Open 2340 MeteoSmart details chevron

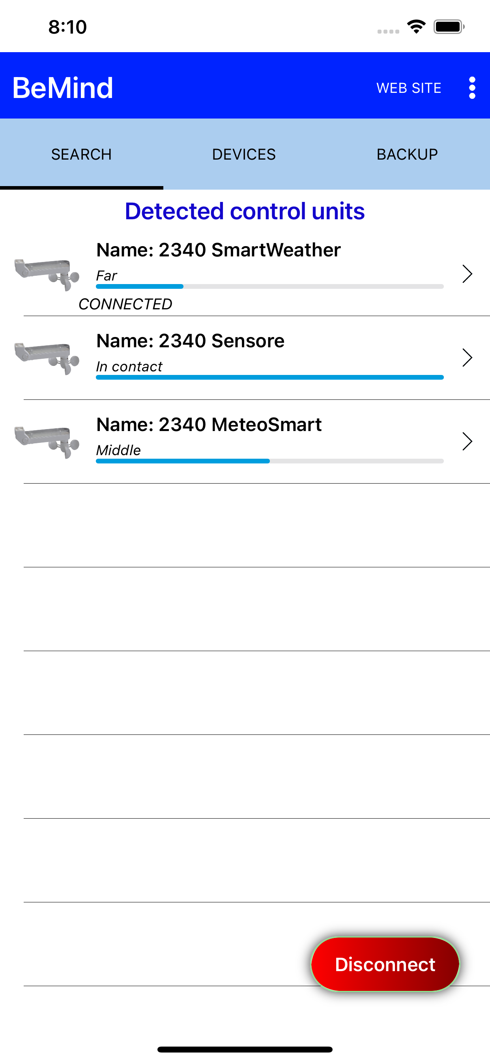coord(467,441)
